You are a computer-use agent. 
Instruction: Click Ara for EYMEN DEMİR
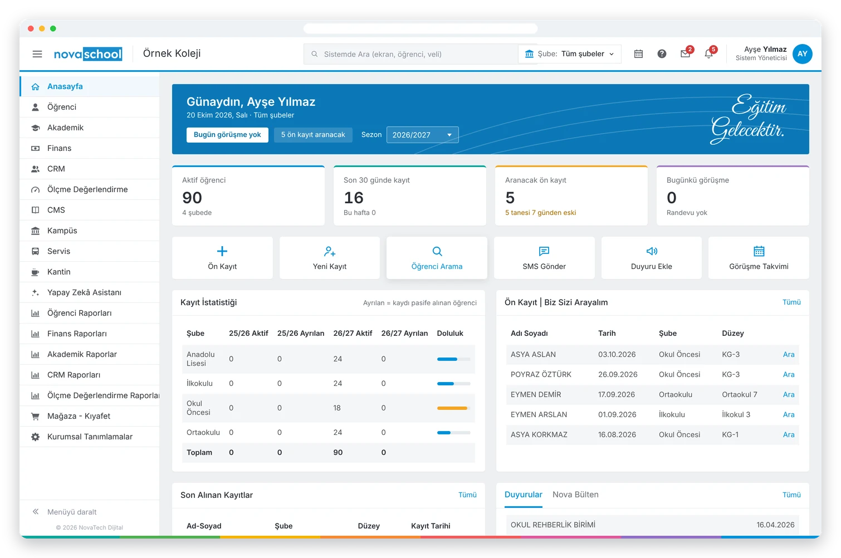789,394
